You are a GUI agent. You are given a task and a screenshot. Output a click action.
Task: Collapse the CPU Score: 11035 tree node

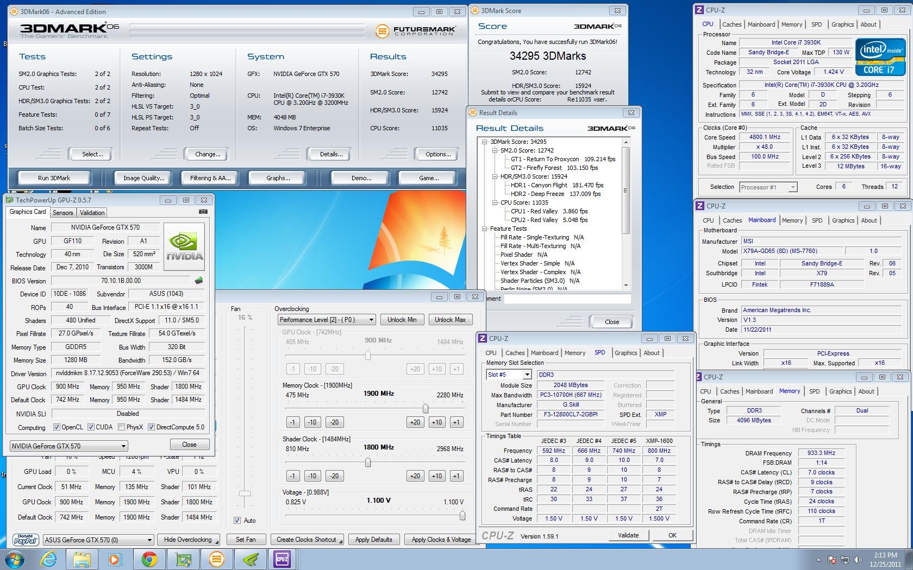tap(495, 202)
